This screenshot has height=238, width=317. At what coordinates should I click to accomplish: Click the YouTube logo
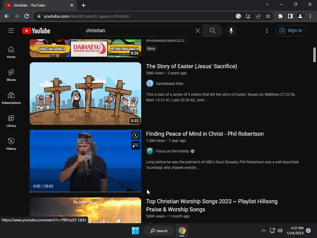point(36,31)
